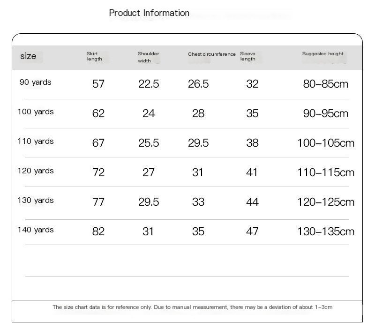Click the size chart deviation note
375x328 pixels.
click(x=193, y=307)
